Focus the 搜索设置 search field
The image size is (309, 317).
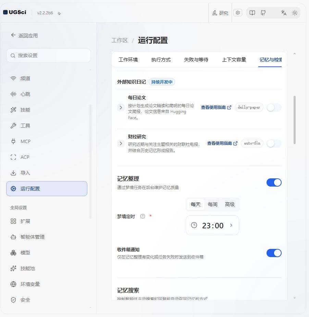click(x=48, y=55)
